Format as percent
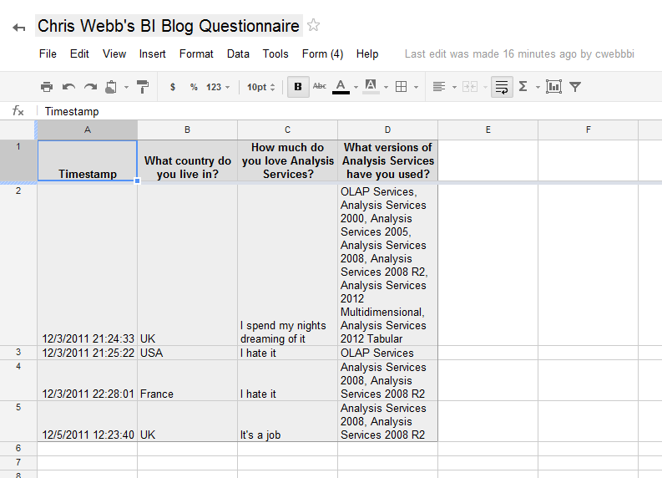 pyautogui.click(x=194, y=87)
